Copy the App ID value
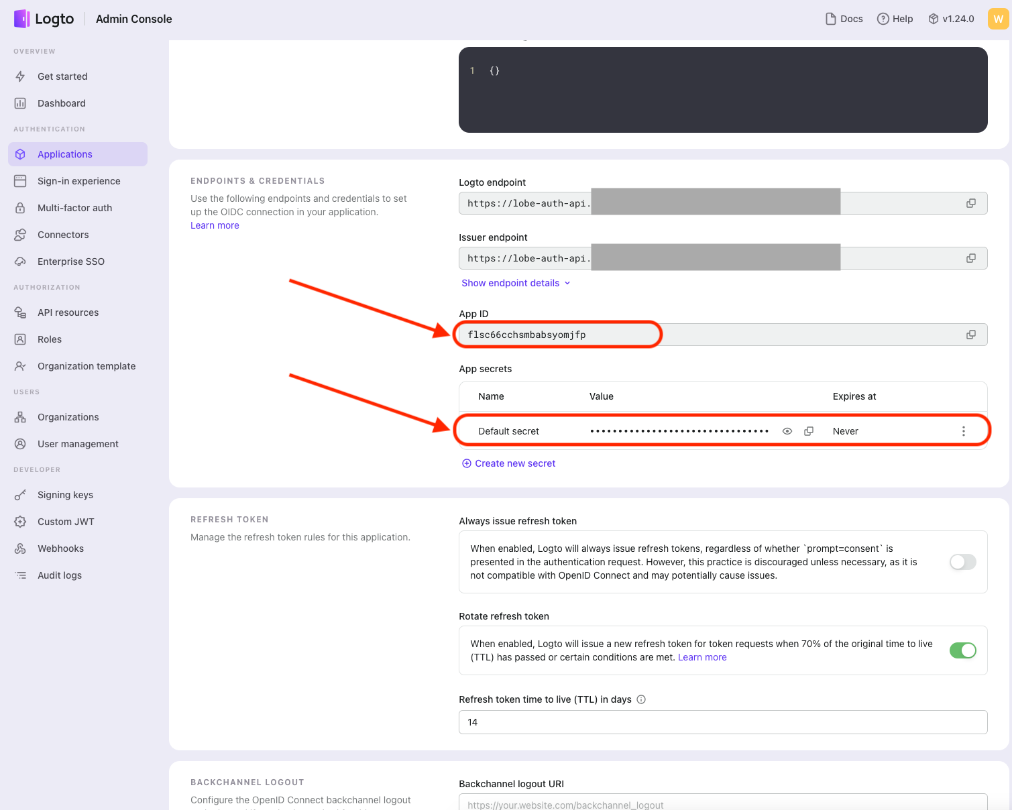Screen dimensions: 1012x810 (970, 335)
